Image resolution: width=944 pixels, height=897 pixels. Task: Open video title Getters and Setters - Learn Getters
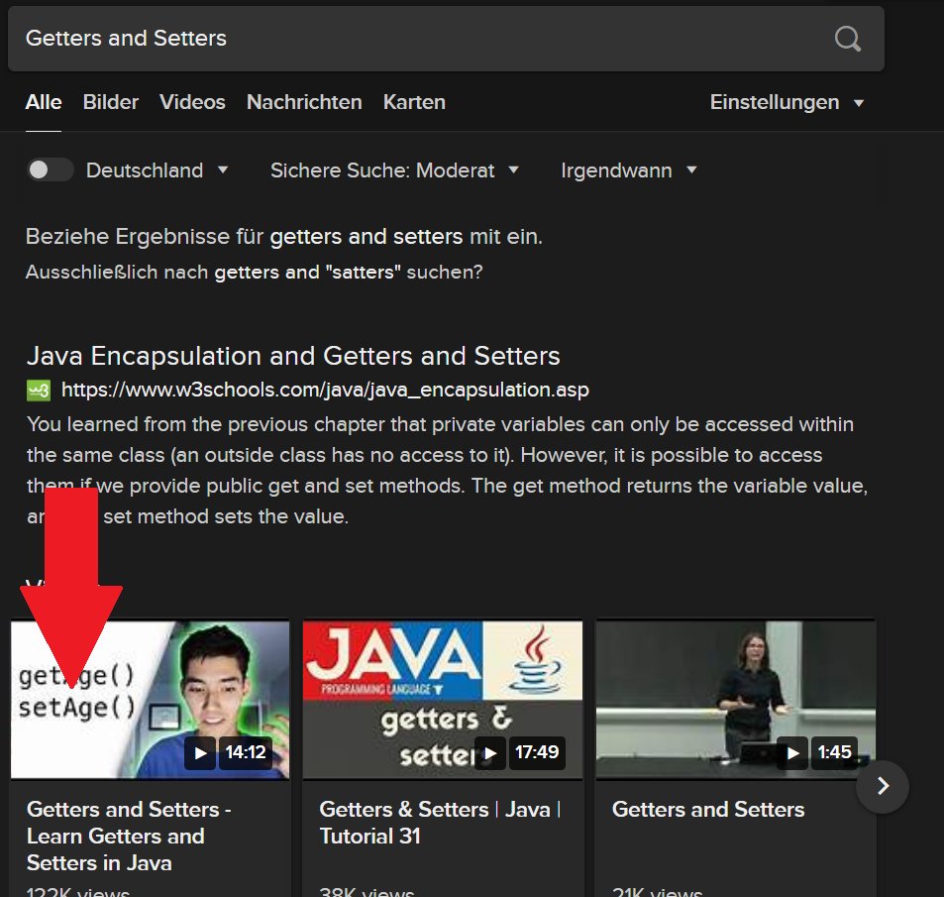(129, 837)
